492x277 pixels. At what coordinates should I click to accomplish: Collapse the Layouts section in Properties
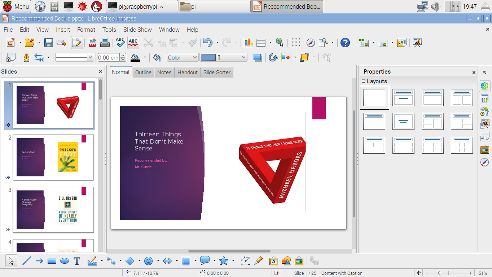coord(364,82)
